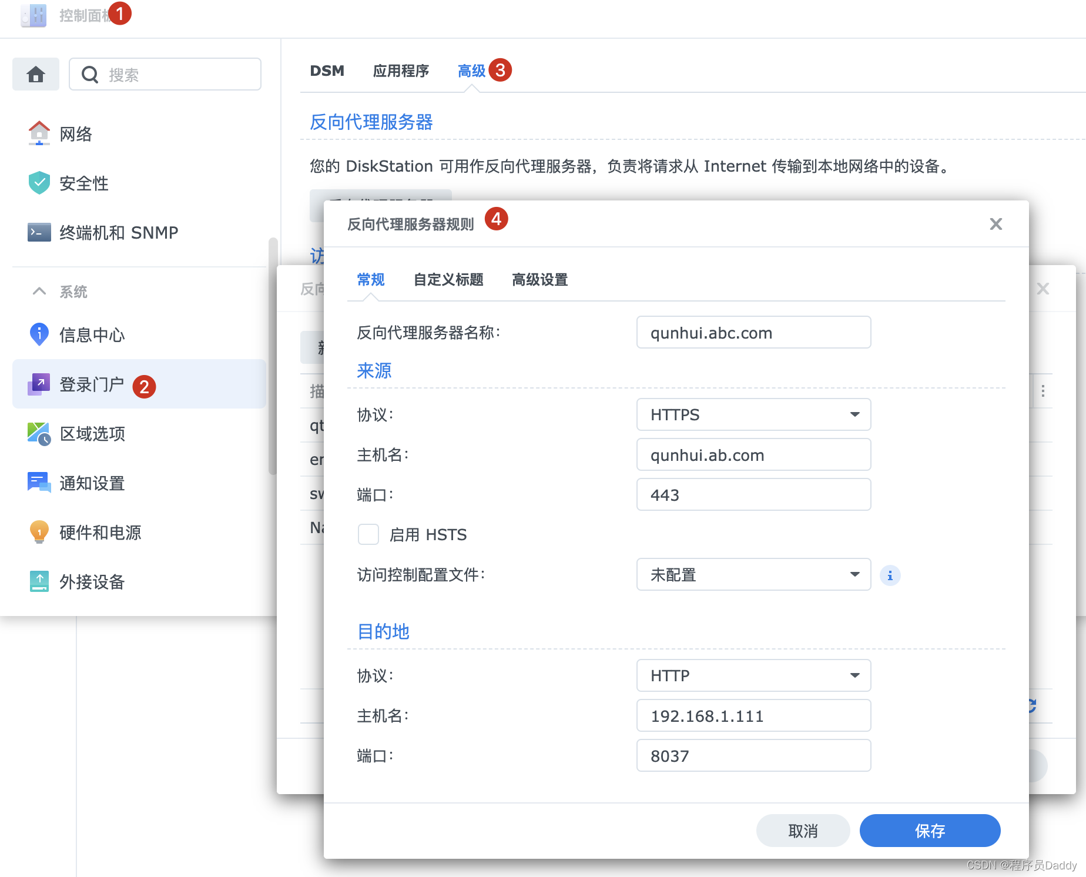Screen dimensions: 1086x877
Task: Open the 安全性 shield icon
Action: (39, 183)
